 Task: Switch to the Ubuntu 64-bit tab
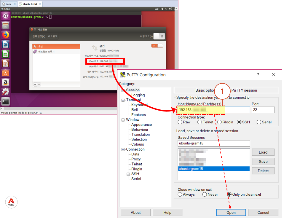[30, 4]
